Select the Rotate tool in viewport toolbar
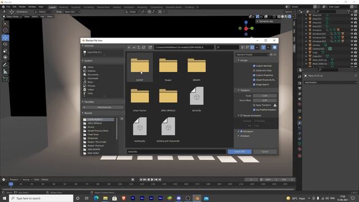359x202 pixels. [5, 44]
